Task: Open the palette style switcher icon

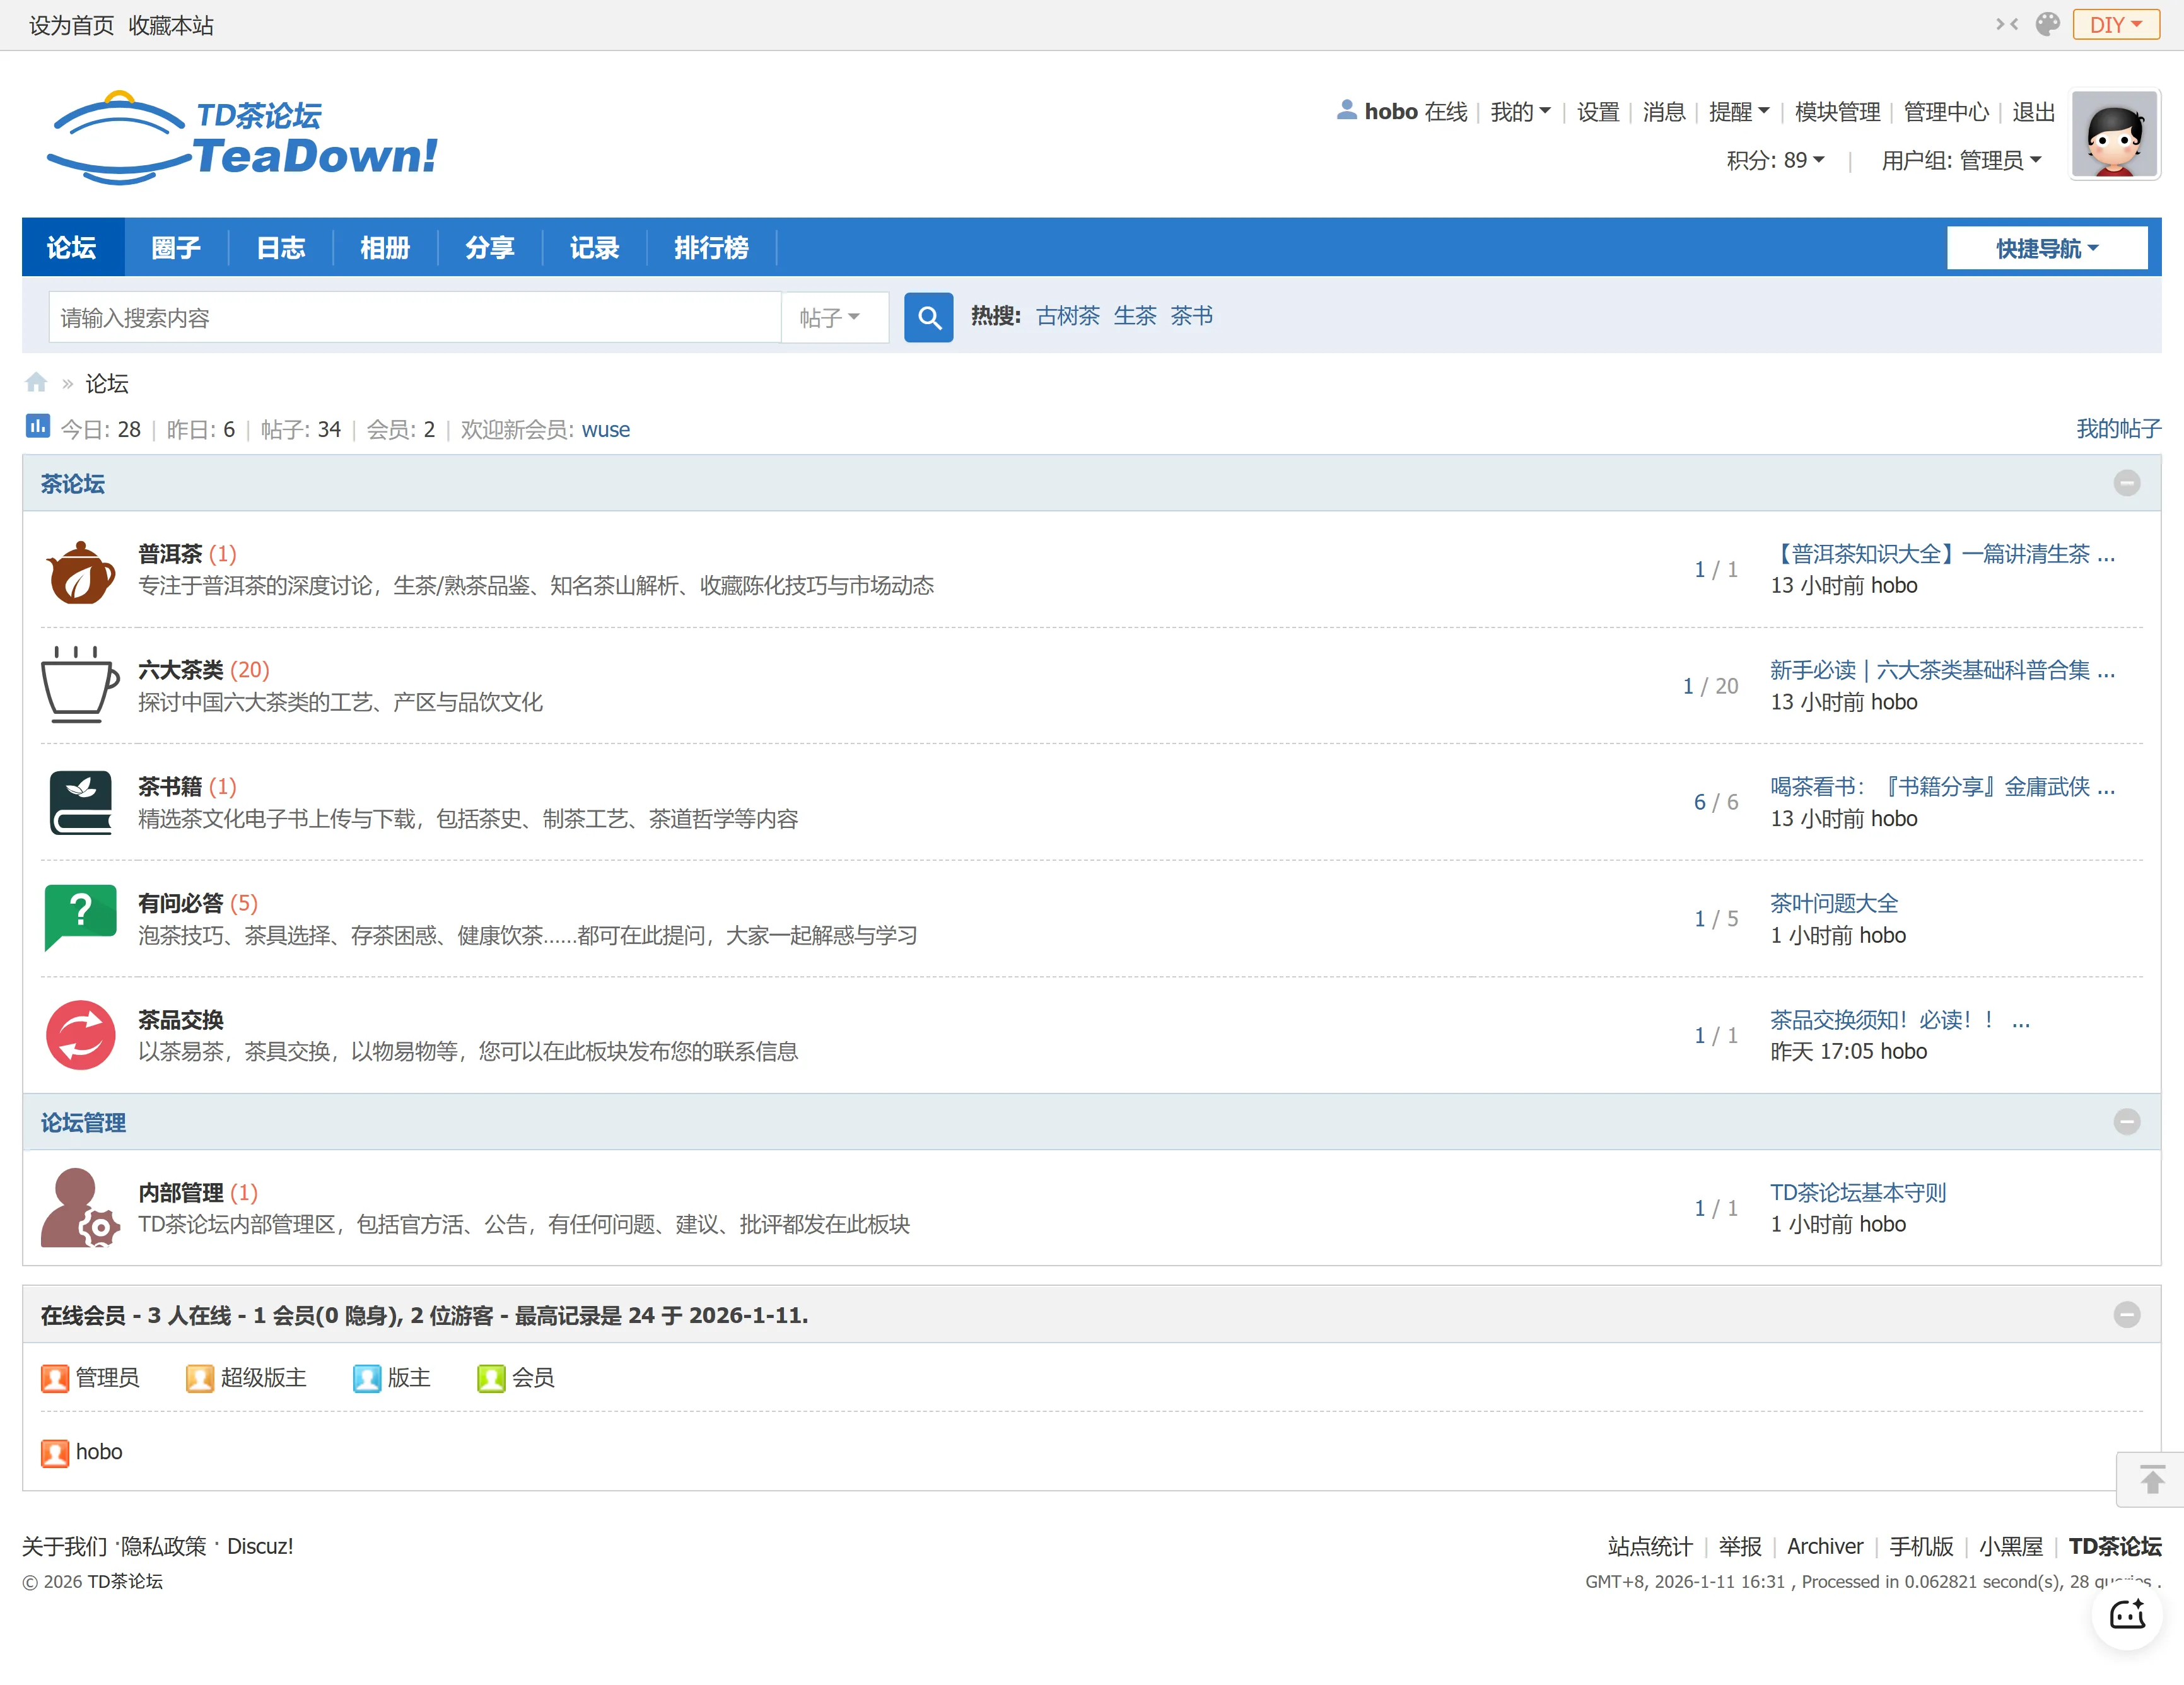Action: coord(2047,24)
